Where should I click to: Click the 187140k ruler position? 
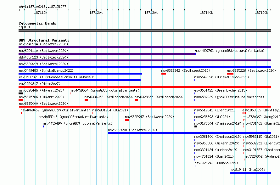(206, 13)
